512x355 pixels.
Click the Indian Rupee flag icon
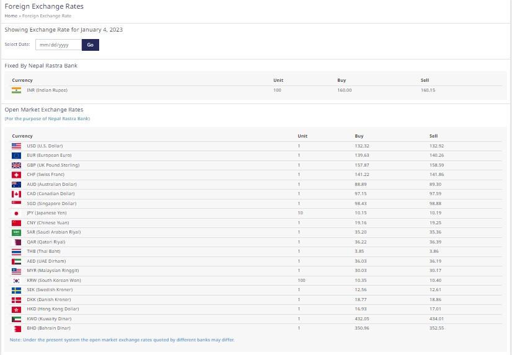pos(16,90)
